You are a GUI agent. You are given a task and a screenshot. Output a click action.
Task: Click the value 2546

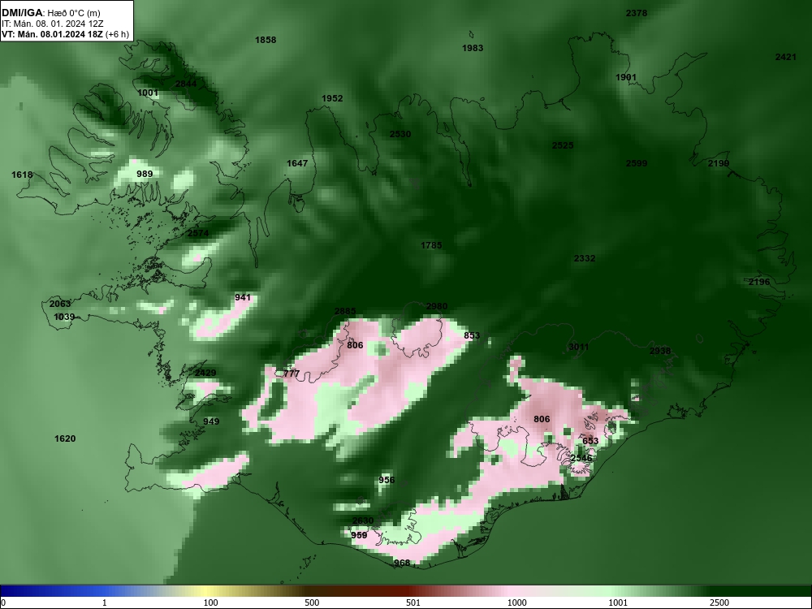click(581, 458)
